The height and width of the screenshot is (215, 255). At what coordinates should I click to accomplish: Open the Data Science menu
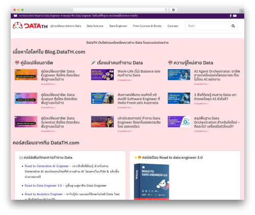point(95,26)
